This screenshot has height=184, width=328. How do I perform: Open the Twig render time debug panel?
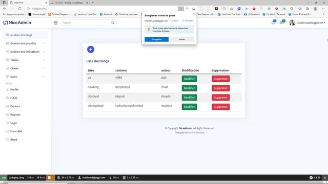[114, 178]
